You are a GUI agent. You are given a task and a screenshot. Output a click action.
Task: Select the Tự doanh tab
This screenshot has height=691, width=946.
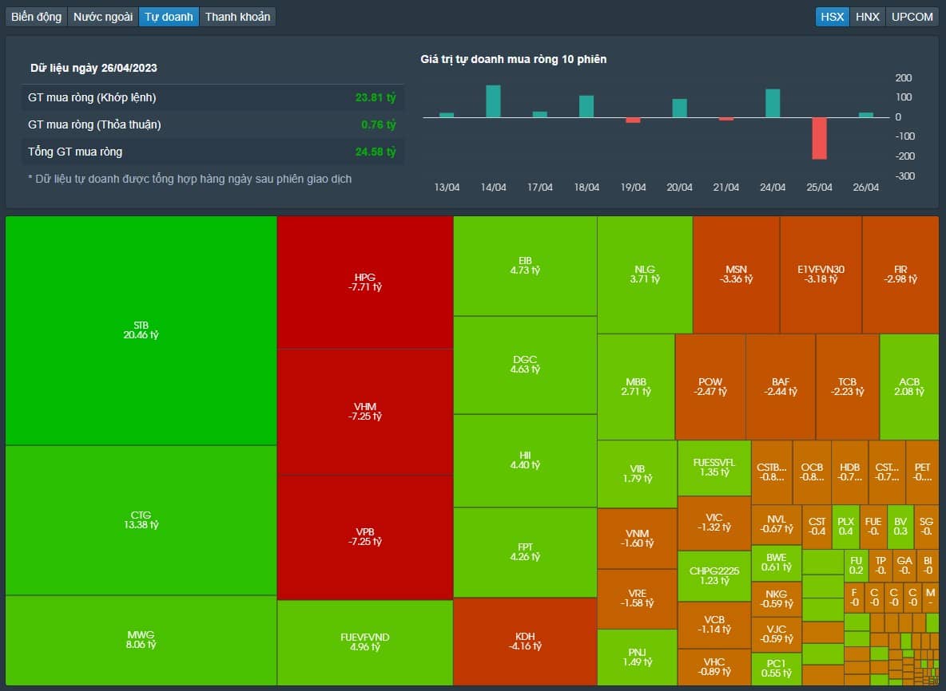pyautogui.click(x=169, y=17)
